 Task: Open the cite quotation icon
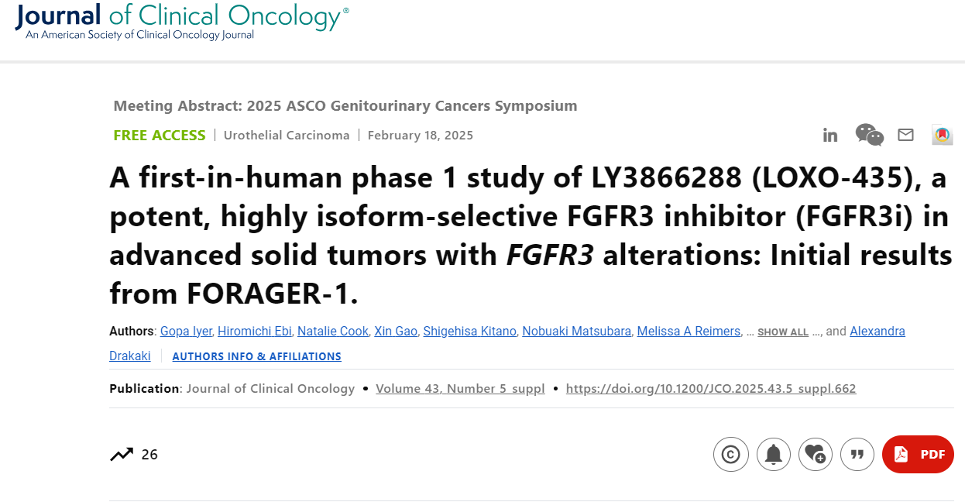tap(857, 454)
